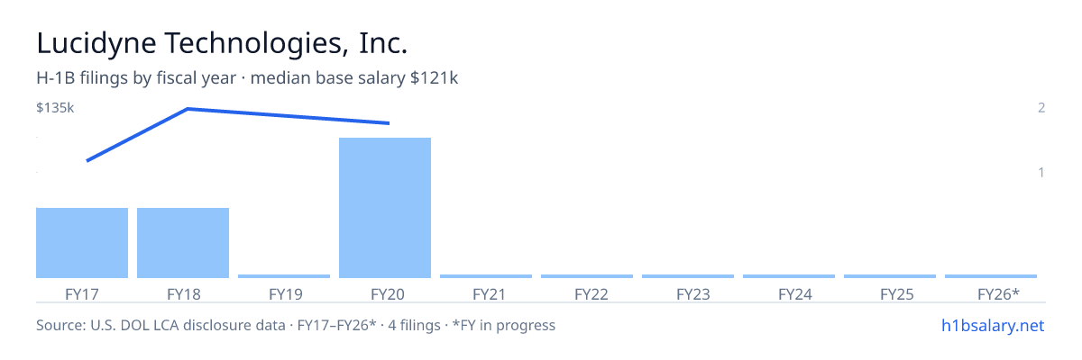
Task: Click the FY20 axis label
Action: click(x=385, y=293)
